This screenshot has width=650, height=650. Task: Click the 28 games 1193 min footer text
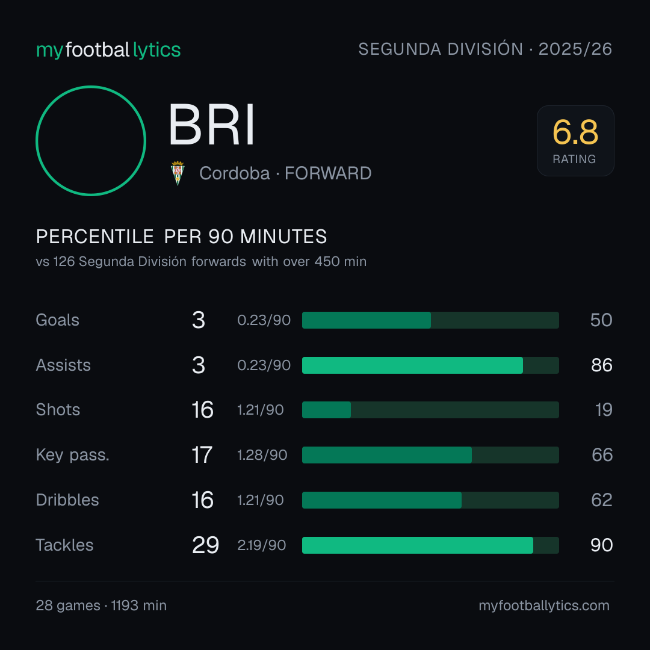101,605
